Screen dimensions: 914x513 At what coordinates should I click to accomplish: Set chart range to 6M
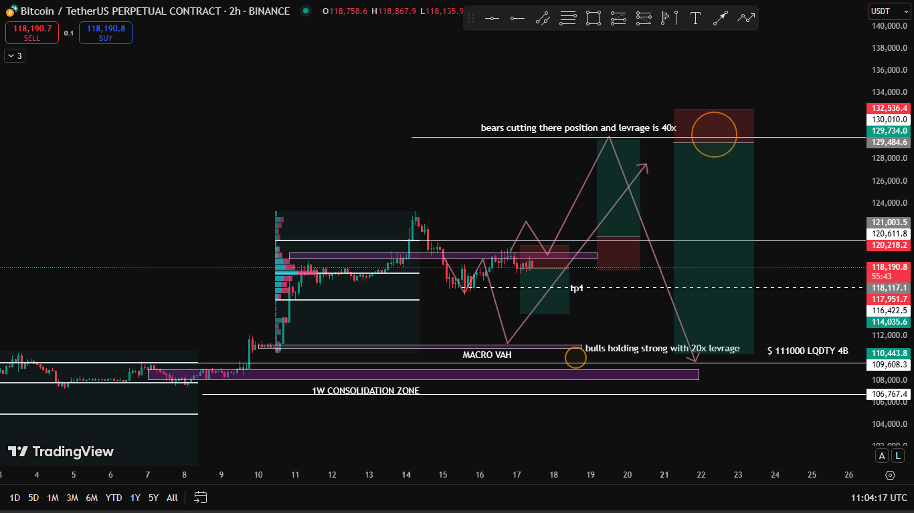92,498
